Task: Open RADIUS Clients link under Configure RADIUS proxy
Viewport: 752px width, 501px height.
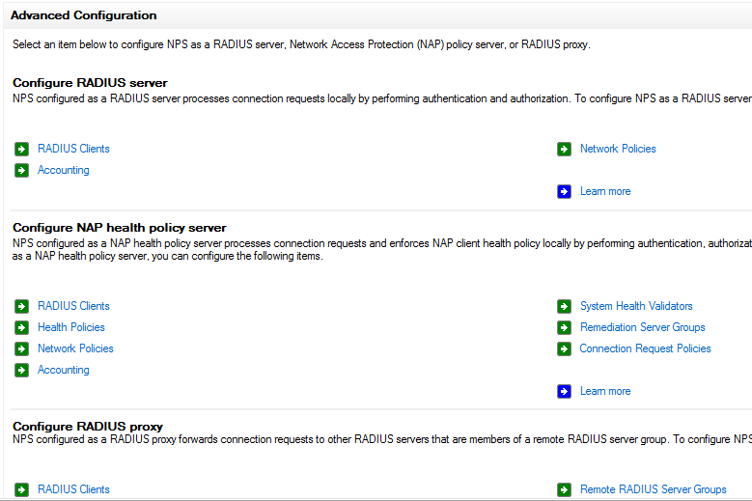Action: click(x=73, y=489)
